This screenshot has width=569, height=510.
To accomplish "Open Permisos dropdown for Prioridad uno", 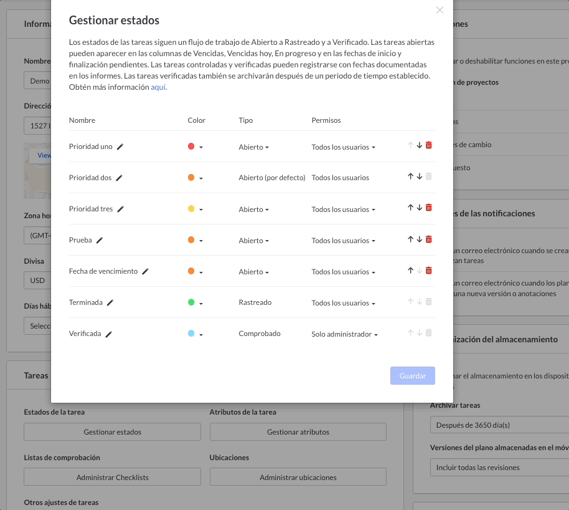I will 343,147.
